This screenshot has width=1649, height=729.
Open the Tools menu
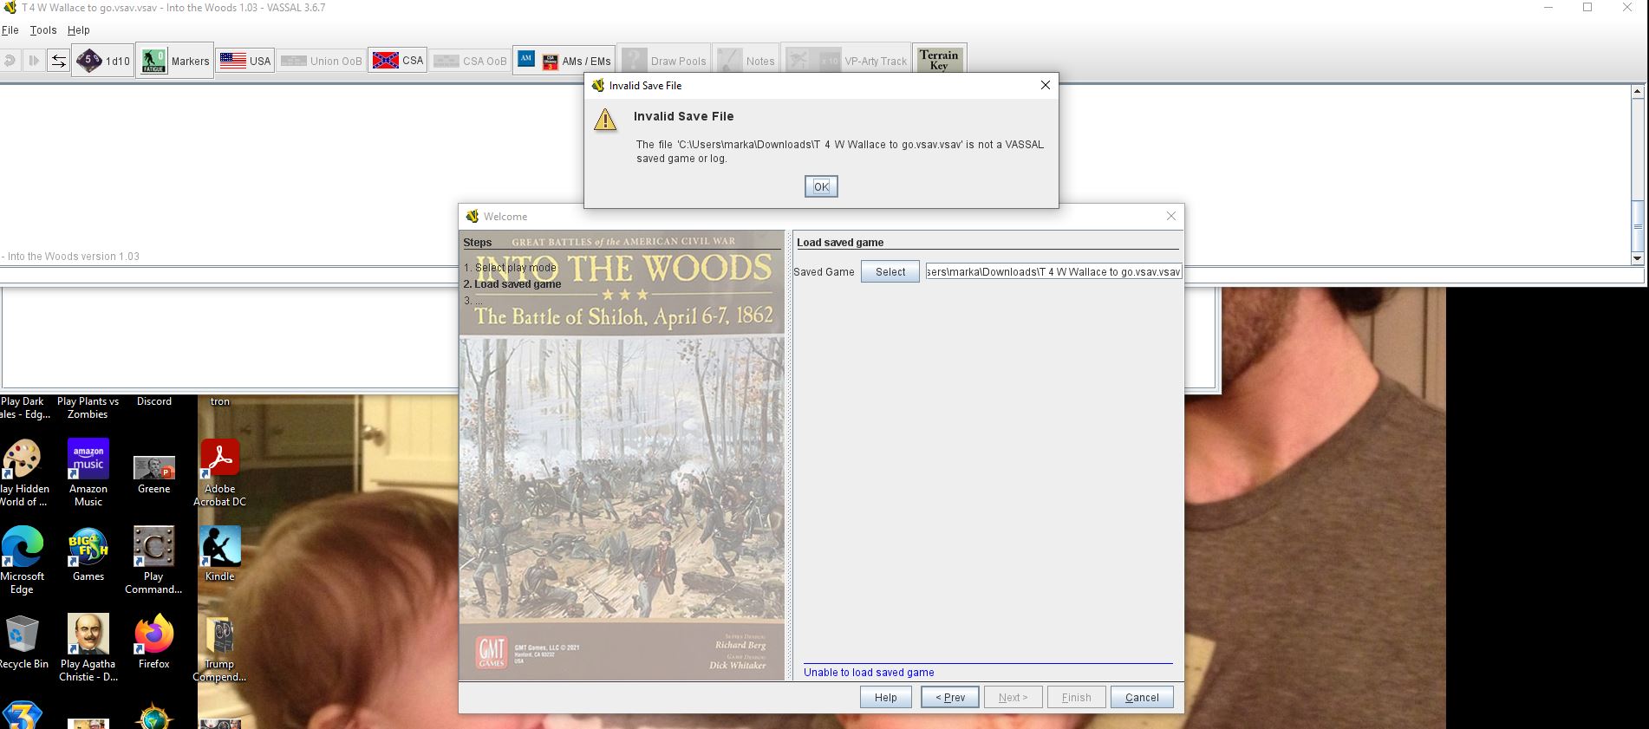click(x=43, y=29)
